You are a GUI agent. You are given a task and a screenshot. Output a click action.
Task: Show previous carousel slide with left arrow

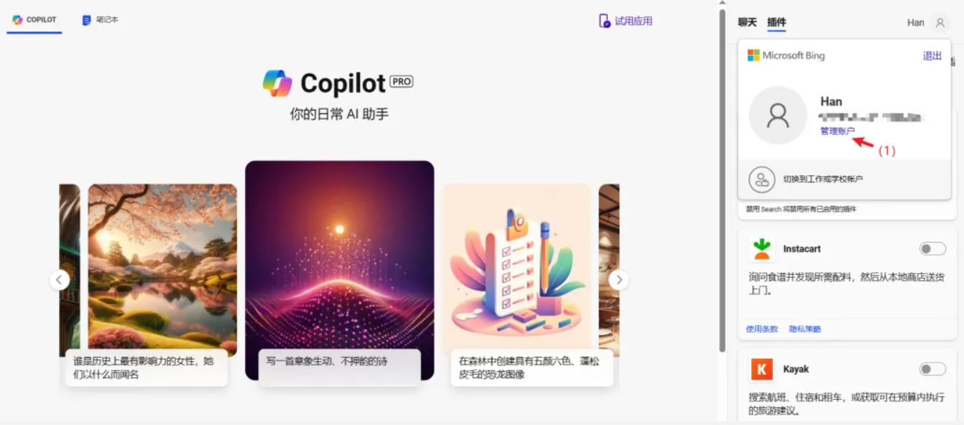coord(60,280)
